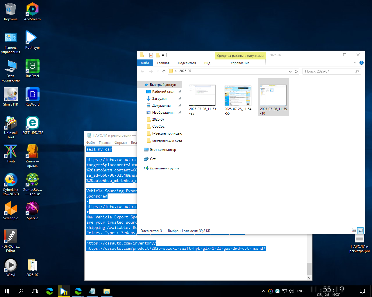Expand the ribbon with the chevron

pos(355,63)
